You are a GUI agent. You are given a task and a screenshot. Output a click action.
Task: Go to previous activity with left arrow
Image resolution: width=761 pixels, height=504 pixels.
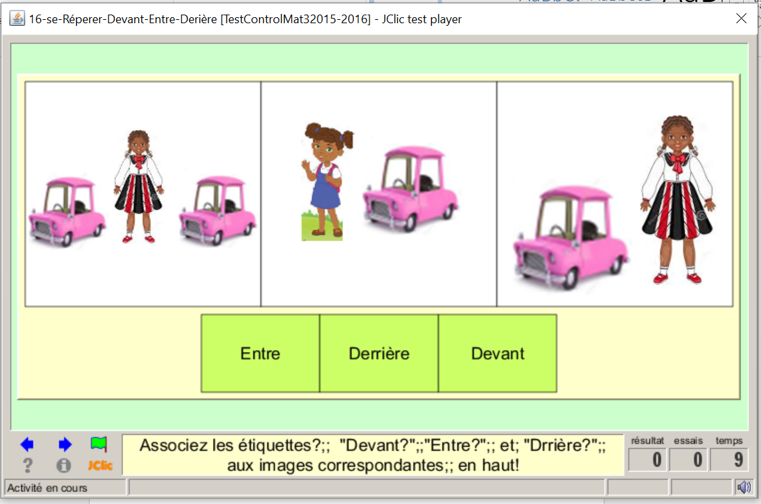click(x=27, y=444)
